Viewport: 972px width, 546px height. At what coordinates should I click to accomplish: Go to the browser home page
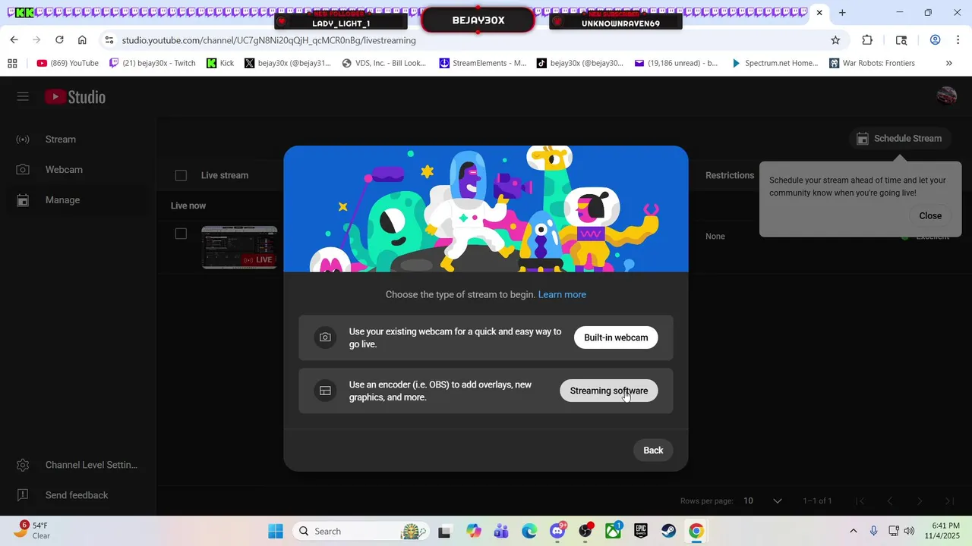click(82, 40)
